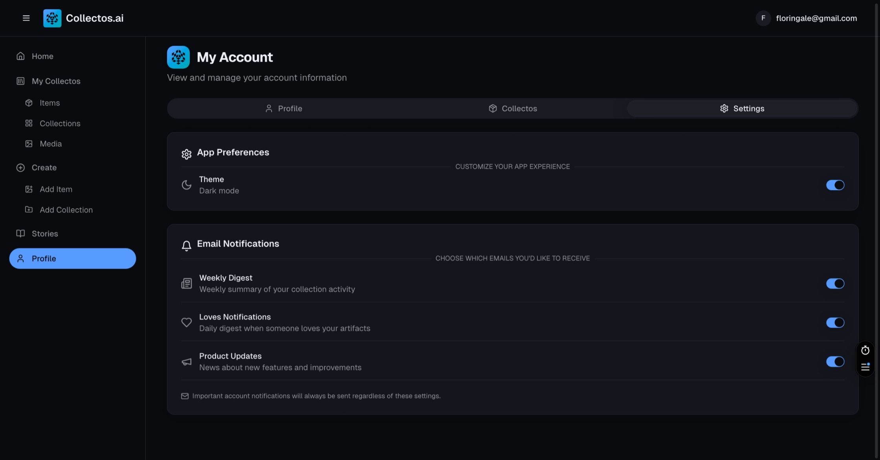Switch to the Collectos tab
The height and width of the screenshot is (460, 880).
[x=513, y=108]
